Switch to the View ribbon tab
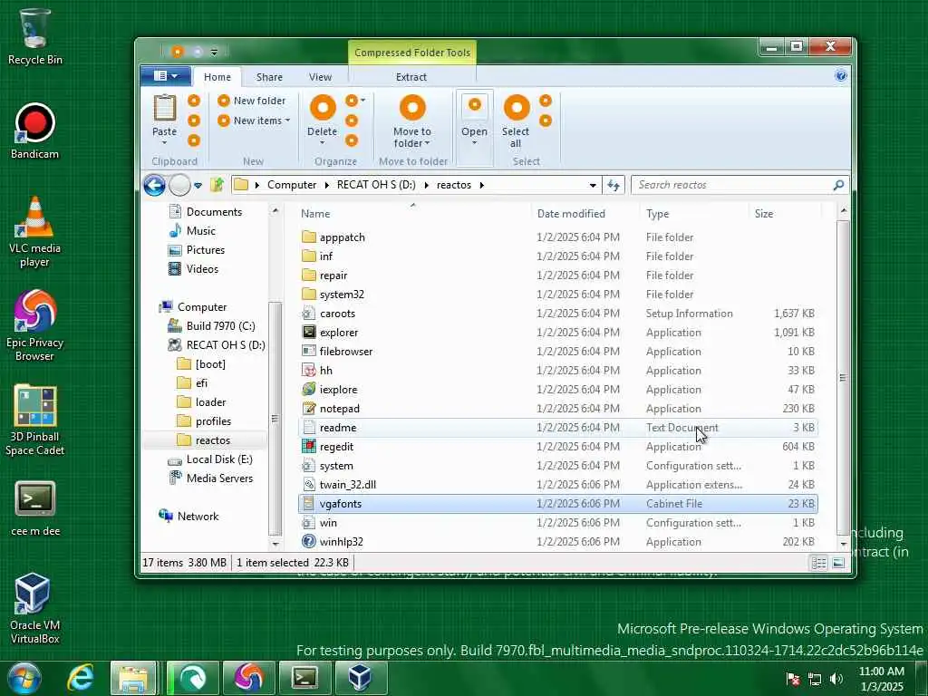Image resolution: width=928 pixels, height=696 pixels. coord(320,77)
